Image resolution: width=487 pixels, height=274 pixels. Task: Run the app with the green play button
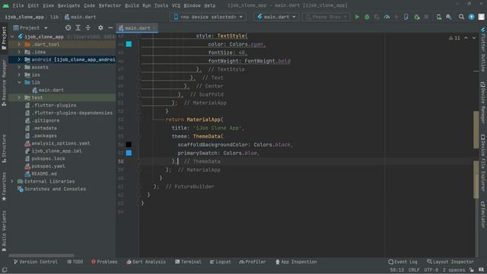pyautogui.click(x=357, y=17)
